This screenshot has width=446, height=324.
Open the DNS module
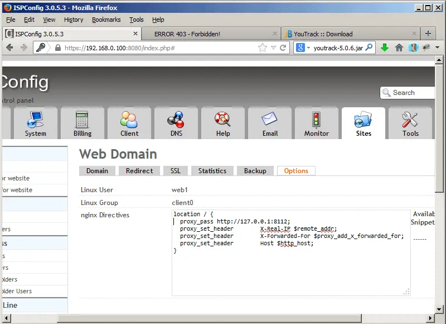tap(176, 123)
